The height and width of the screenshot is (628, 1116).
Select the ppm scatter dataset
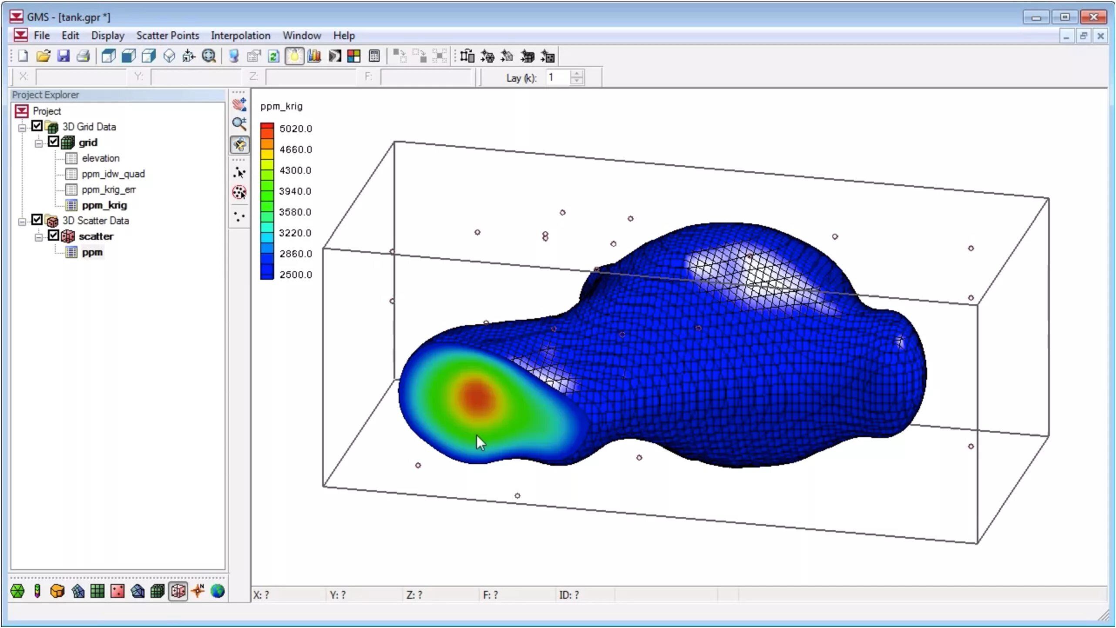pos(92,252)
